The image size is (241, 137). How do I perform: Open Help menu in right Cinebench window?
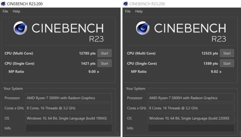tap(139, 12)
